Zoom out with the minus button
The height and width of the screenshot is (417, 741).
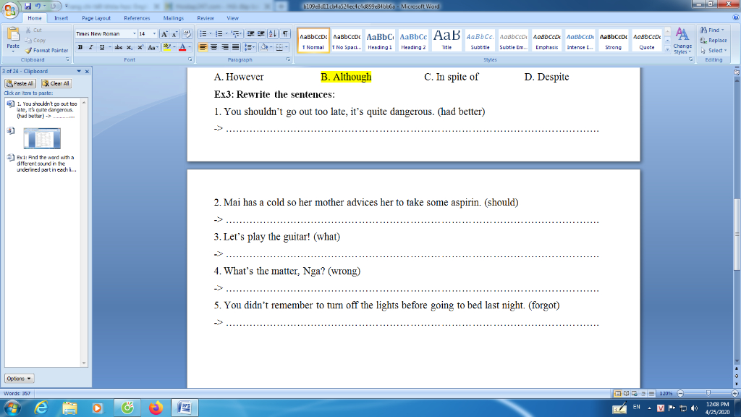click(x=680, y=393)
